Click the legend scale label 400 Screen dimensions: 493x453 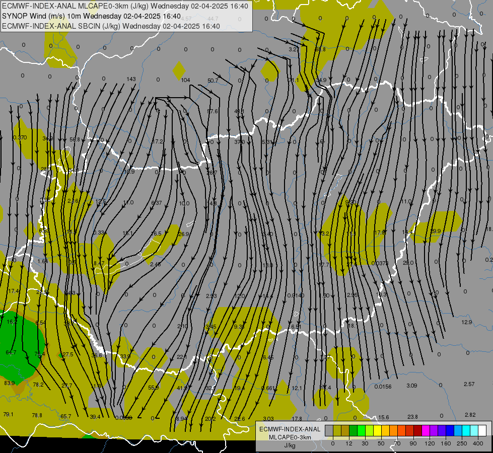pos(477,443)
